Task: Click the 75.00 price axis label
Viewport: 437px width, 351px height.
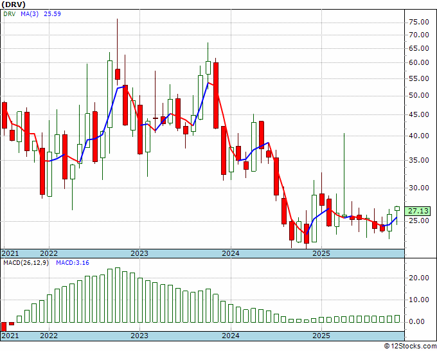Action: [x=419, y=22]
